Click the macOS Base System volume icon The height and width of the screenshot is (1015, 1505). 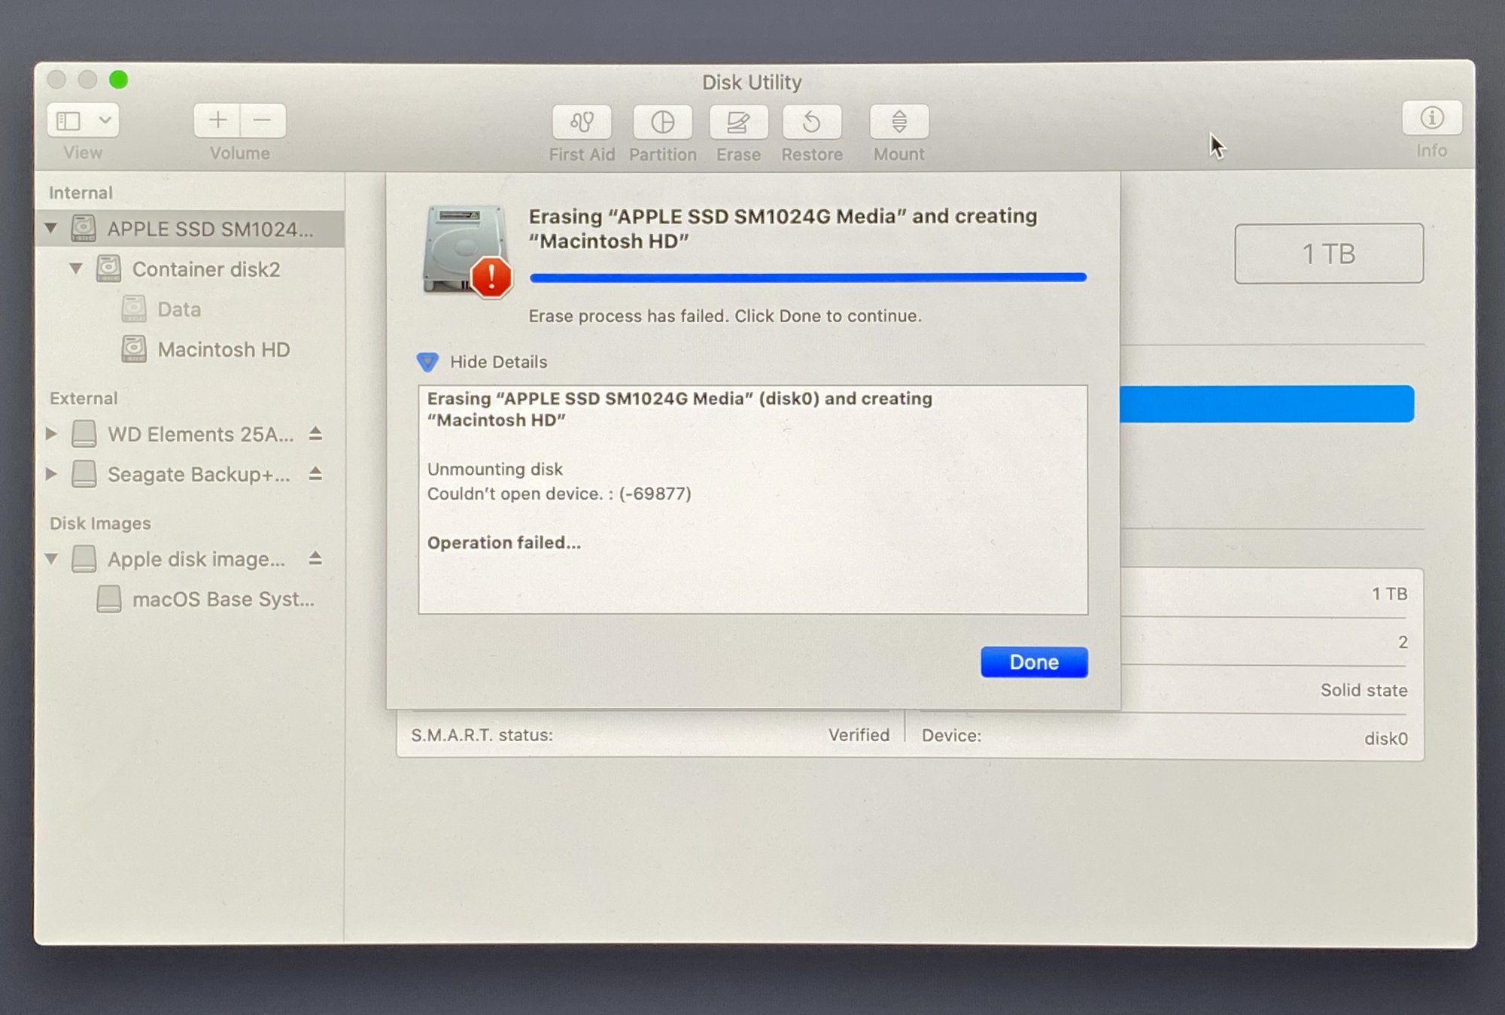click(108, 600)
